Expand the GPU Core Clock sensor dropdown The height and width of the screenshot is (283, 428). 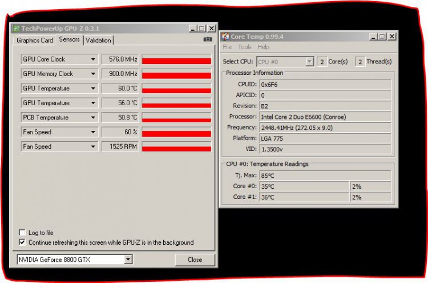point(93,59)
